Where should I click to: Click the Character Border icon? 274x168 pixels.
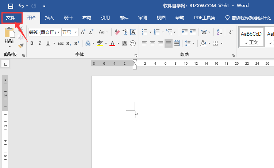tap(133, 32)
